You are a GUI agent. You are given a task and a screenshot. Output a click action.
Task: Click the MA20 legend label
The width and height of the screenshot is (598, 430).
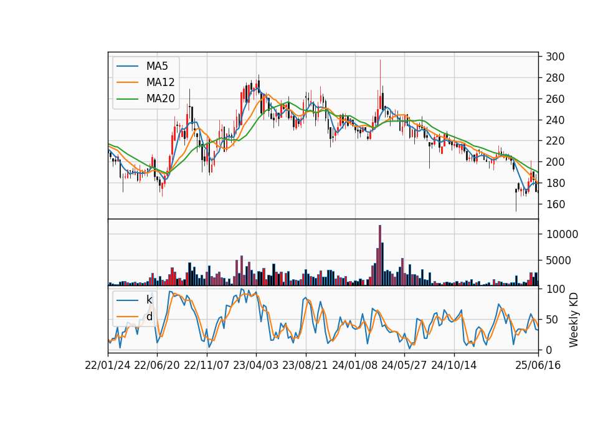[x=160, y=98]
